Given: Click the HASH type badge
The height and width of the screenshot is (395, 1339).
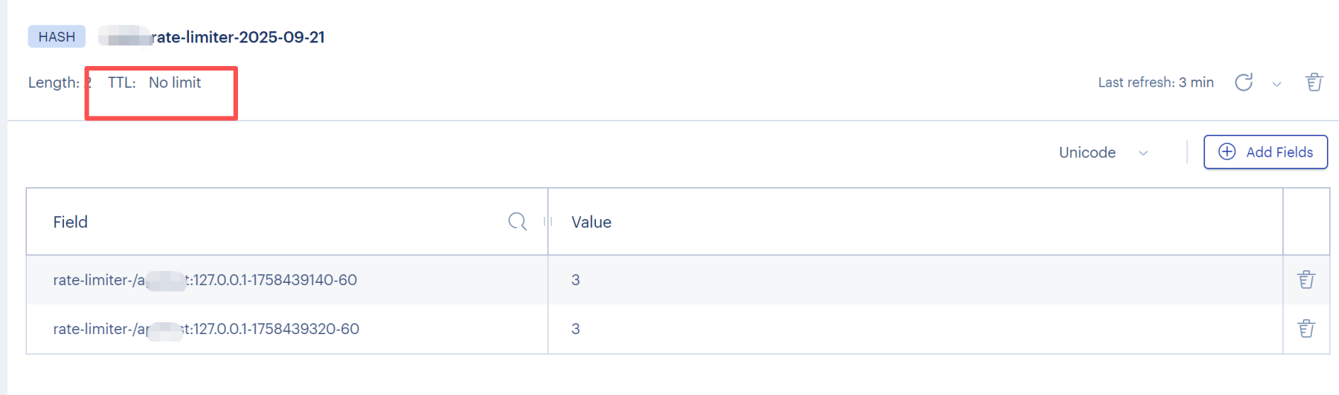Looking at the screenshot, I should [x=57, y=36].
